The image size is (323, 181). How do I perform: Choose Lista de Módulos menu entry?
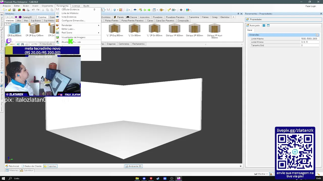point(78,13)
